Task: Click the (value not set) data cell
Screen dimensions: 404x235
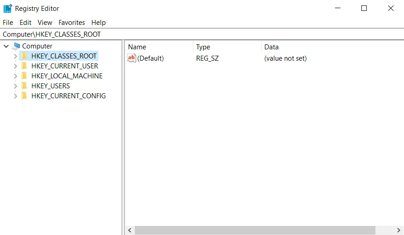Action: click(286, 58)
